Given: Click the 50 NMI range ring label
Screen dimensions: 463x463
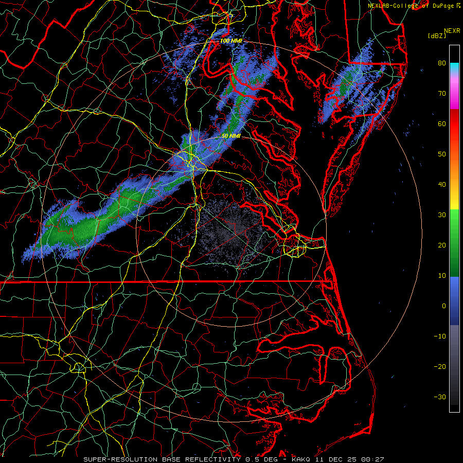Looking at the screenshot, I should pyautogui.click(x=231, y=136).
